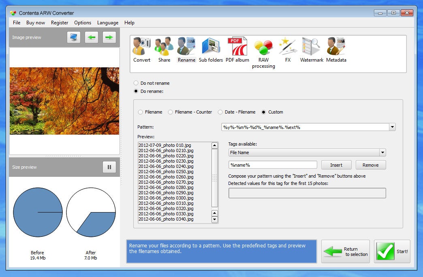Screen dimensions: 423x277
Task: Expand the Pattern dropdown arrow
Action: (392, 127)
